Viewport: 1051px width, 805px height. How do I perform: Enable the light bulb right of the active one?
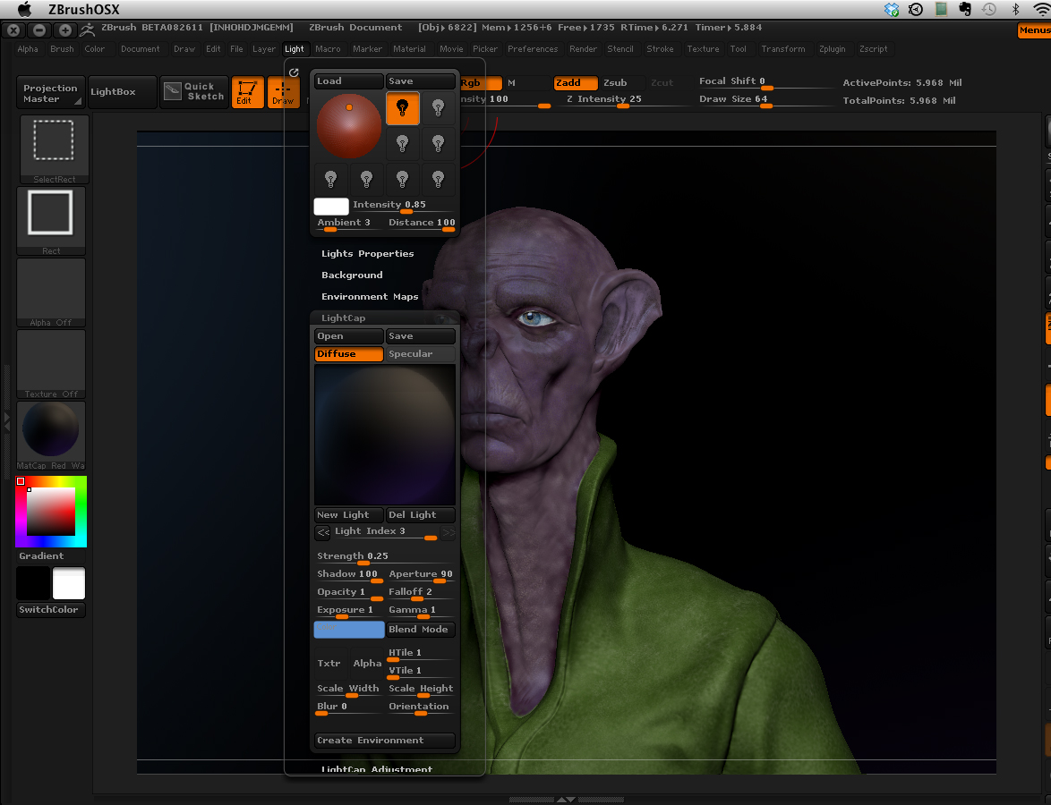(439, 108)
